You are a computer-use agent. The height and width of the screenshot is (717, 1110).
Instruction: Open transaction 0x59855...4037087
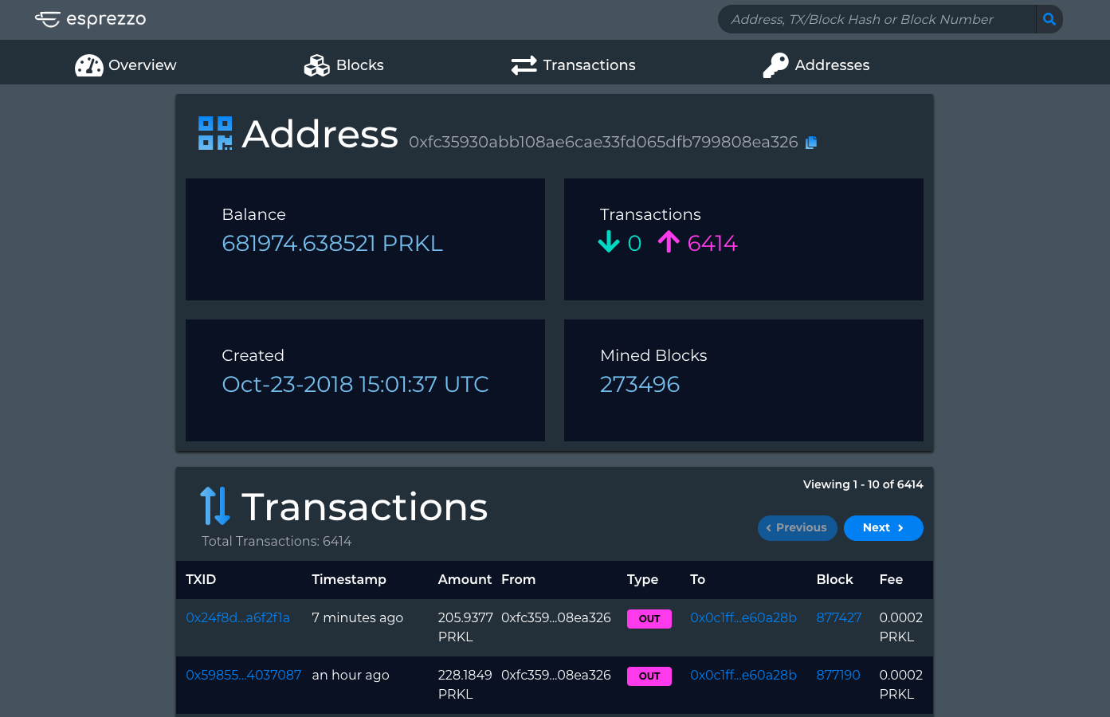click(x=243, y=675)
